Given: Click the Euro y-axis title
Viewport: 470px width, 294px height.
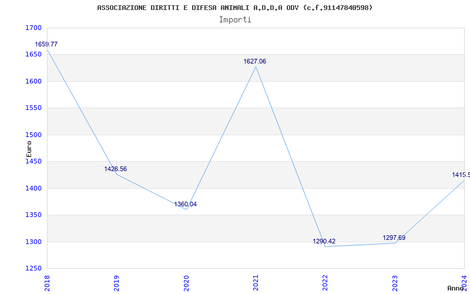Looking at the screenshot, I should (x=29, y=149).
